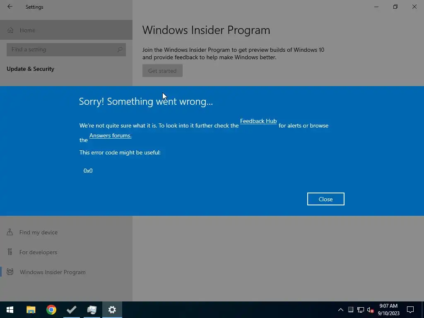Open the Feedback Hub link
The width and height of the screenshot is (424, 318).
(258, 121)
